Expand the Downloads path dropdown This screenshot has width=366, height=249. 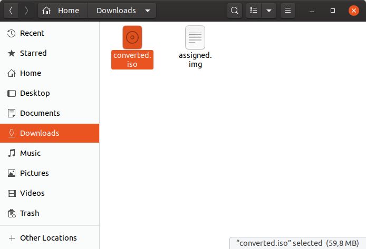point(147,11)
